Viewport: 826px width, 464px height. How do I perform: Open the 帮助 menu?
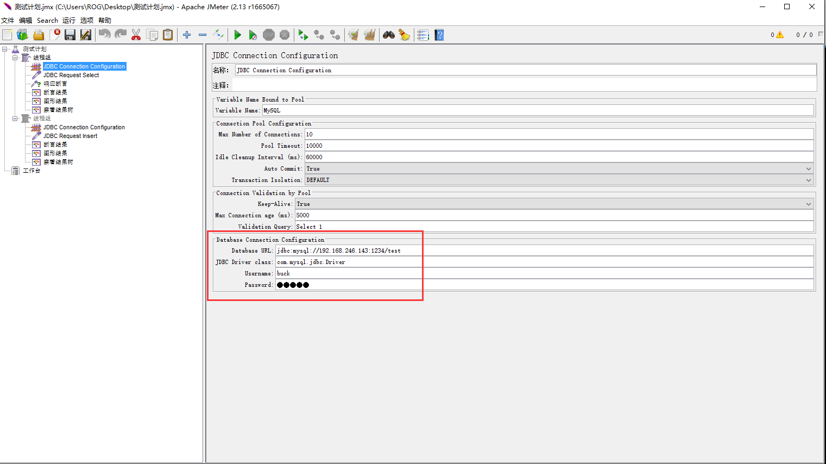tap(105, 20)
